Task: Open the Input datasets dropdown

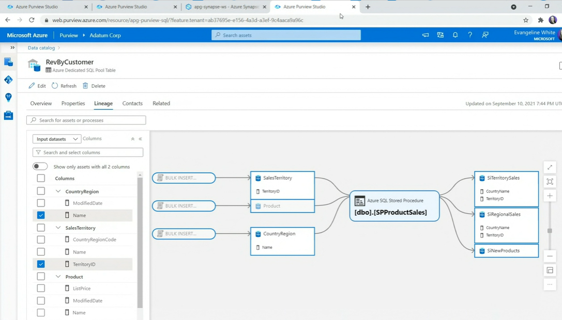Action: pos(56,139)
